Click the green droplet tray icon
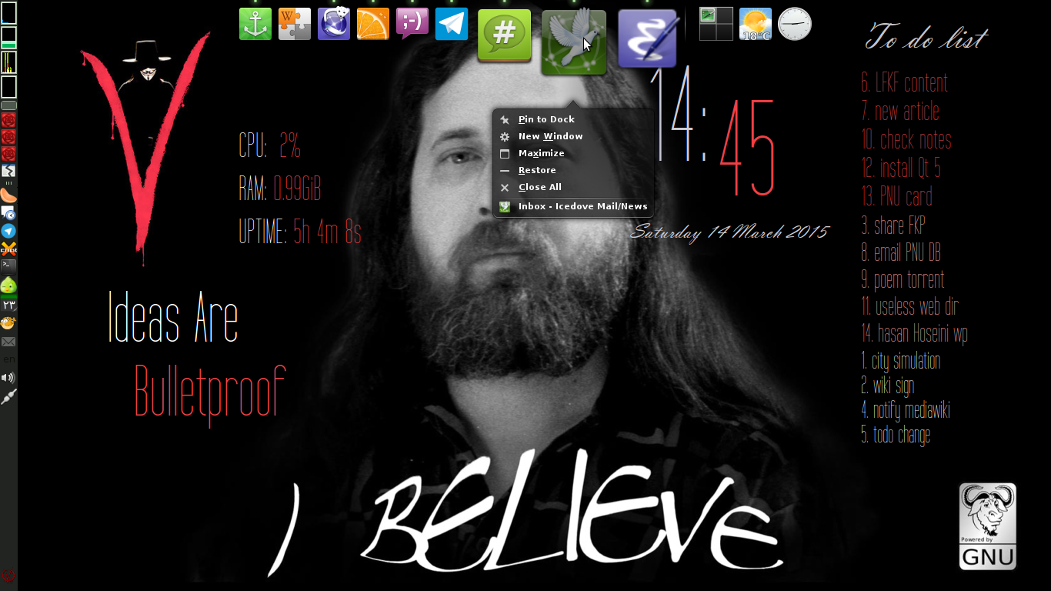Screen dimensions: 1051x591 [8, 285]
